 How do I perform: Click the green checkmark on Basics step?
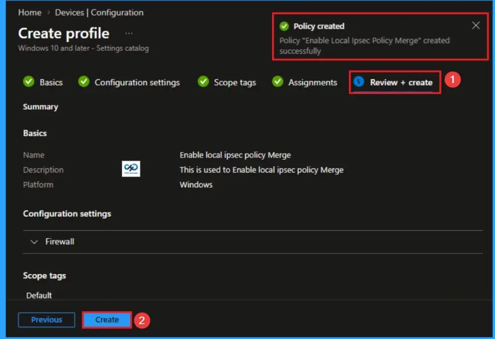(29, 82)
